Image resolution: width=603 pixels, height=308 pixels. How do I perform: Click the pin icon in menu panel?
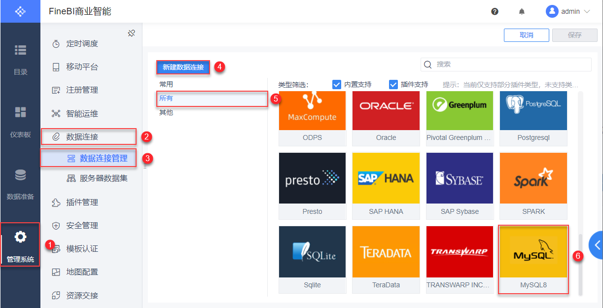pyautogui.click(x=131, y=34)
